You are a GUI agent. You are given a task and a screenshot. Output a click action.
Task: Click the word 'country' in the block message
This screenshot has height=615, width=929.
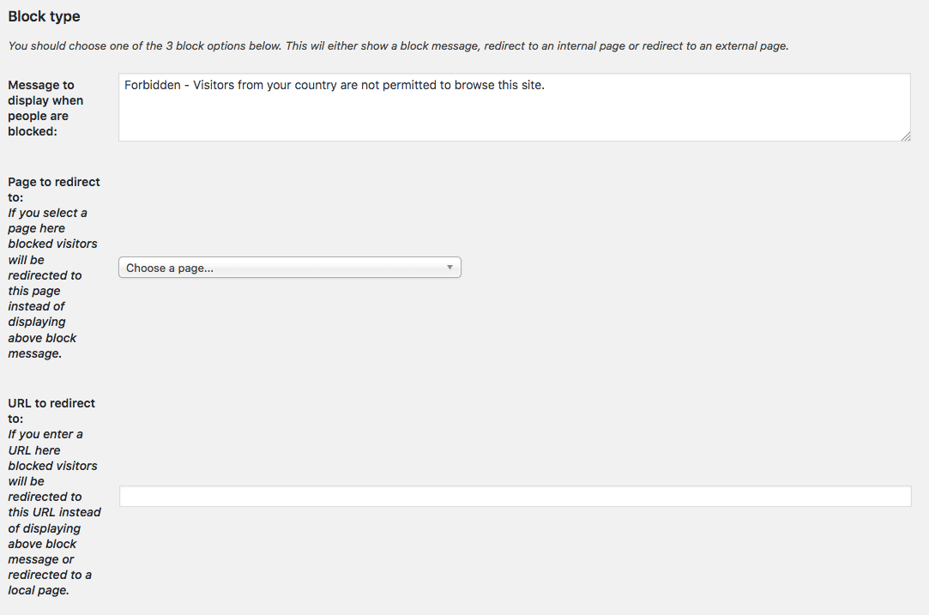pos(316,85)
